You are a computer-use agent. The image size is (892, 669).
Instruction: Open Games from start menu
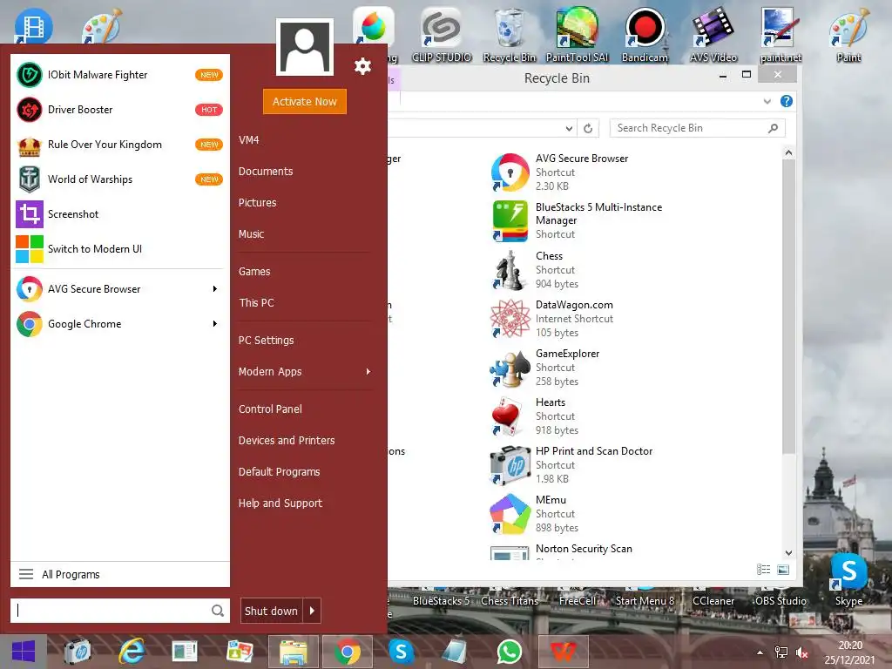coord(254,272)
